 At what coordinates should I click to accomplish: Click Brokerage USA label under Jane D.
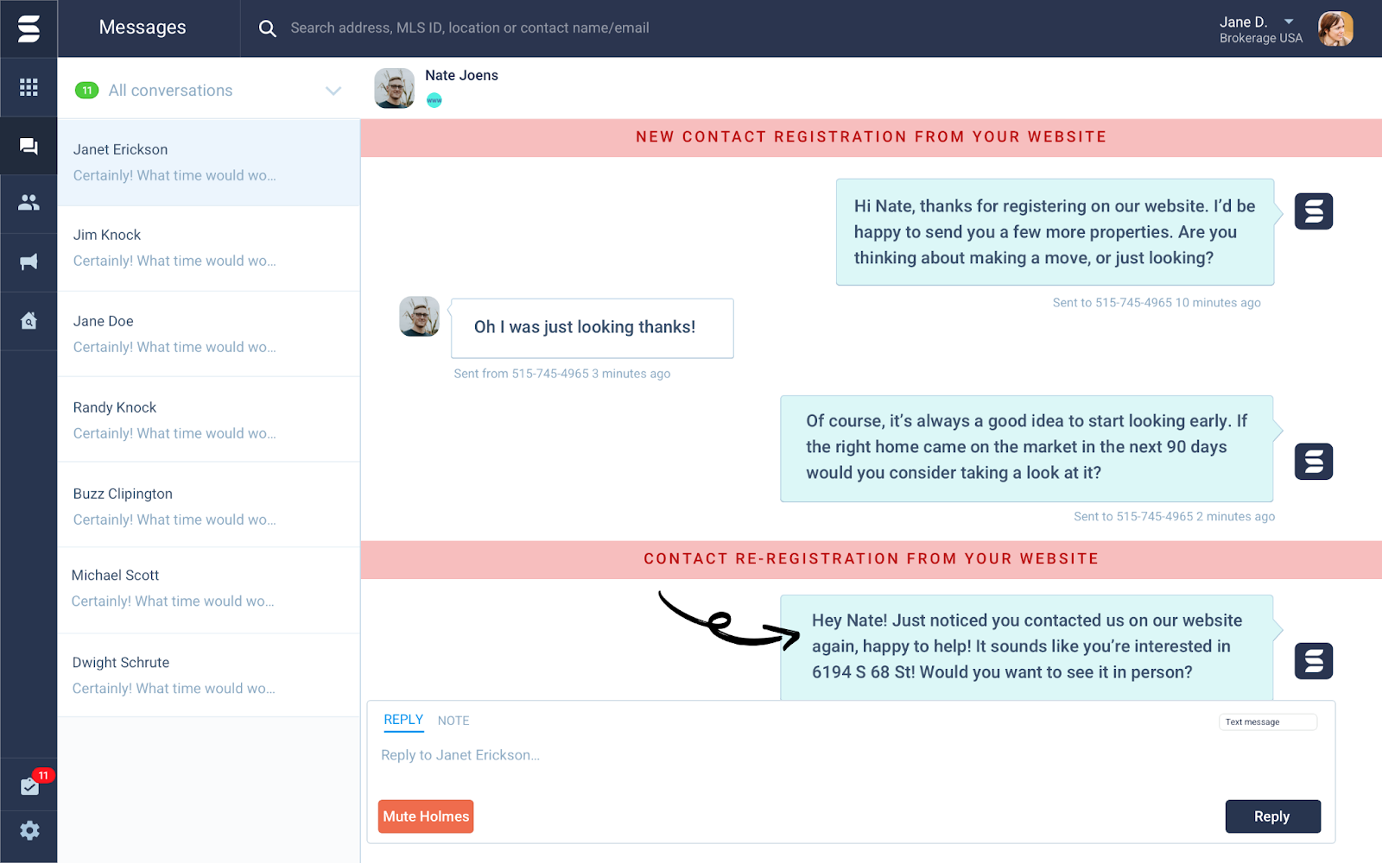coord(1260,39)
